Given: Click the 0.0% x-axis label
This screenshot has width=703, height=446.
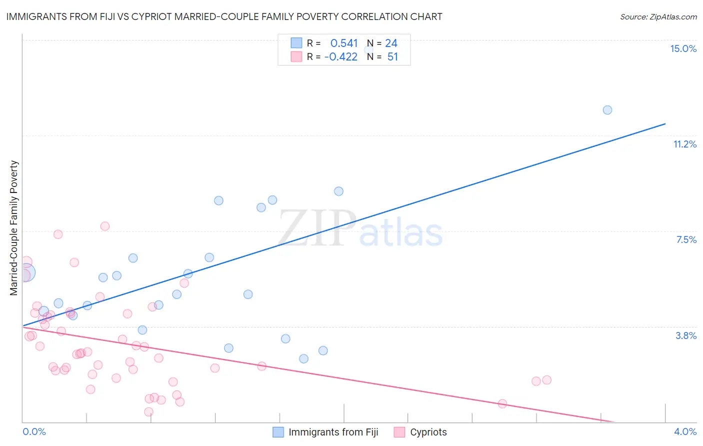Looking at the screenshot, I should pos(34,431).
